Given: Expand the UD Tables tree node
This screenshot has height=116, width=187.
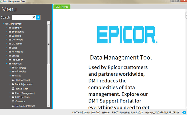Looking at the screenshot, I should pyautogui.click(x=7, y=44).
